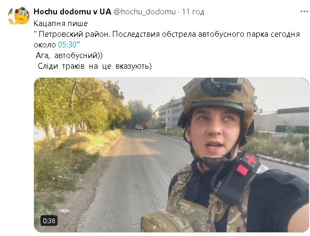Open the @hochu_dodomu handle link

point(145,12)
